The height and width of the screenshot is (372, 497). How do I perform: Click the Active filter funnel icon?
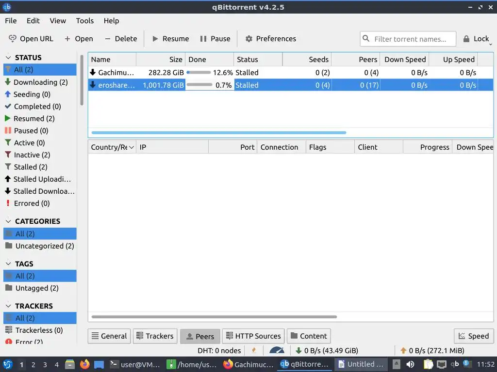pos(8,142)
